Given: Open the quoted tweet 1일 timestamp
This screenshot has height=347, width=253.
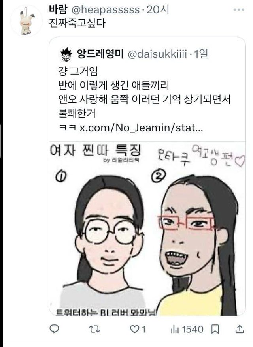Looking at the screenshot, I should [201, 54].
